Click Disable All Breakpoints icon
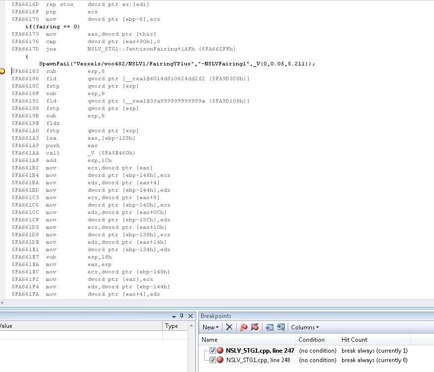Screen dimensions: 434x372 click(255, 327)
